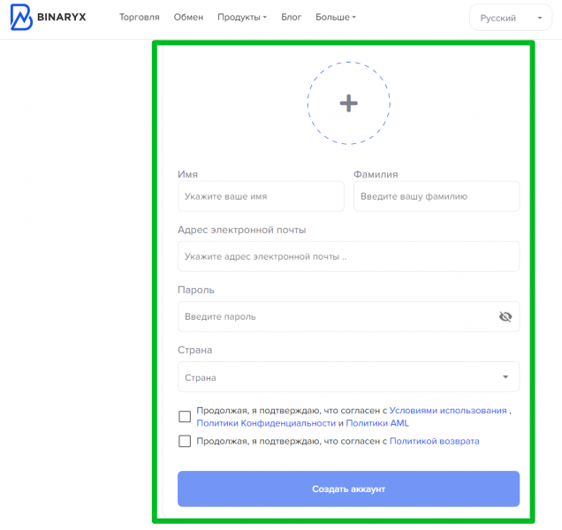Focus the Имя first name field

point(261,196)
